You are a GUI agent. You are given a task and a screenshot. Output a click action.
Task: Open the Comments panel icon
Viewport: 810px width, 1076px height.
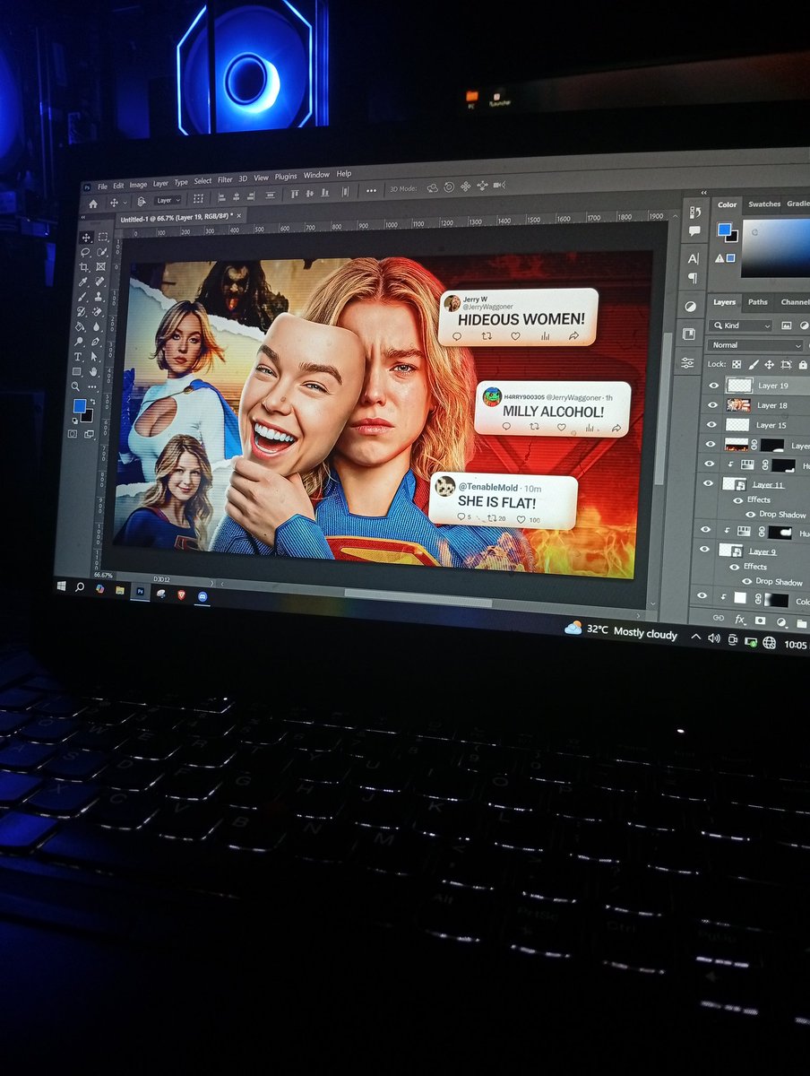pos(694,230)
